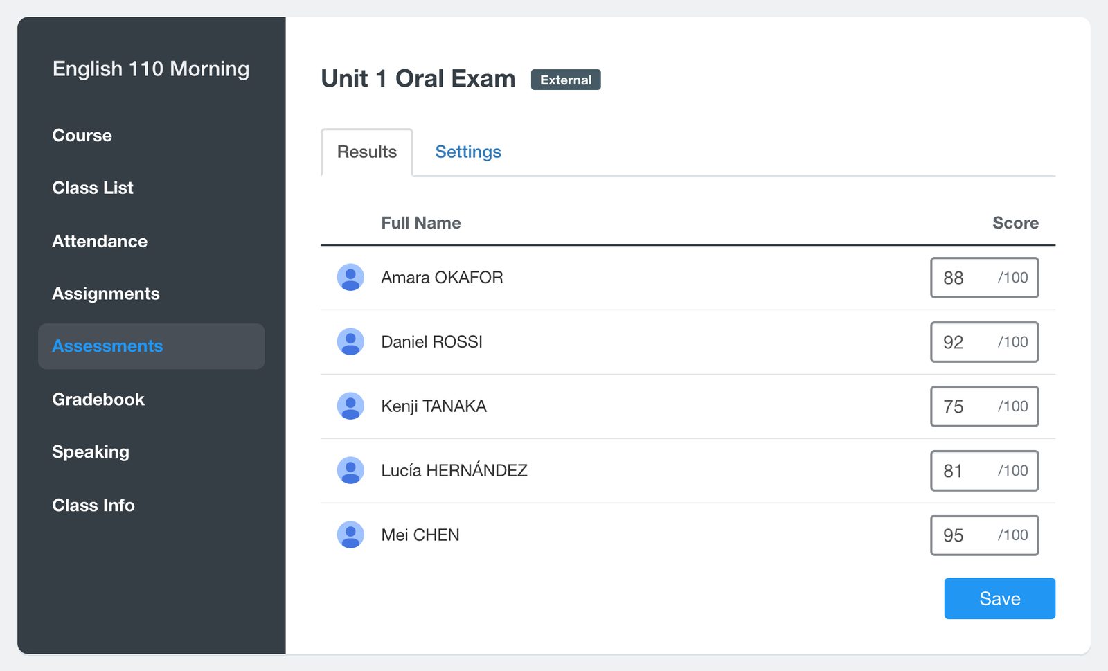Open Gradebook in the sidebar
The height and width of the screenshot is (671, 1108).
[98, 400]
